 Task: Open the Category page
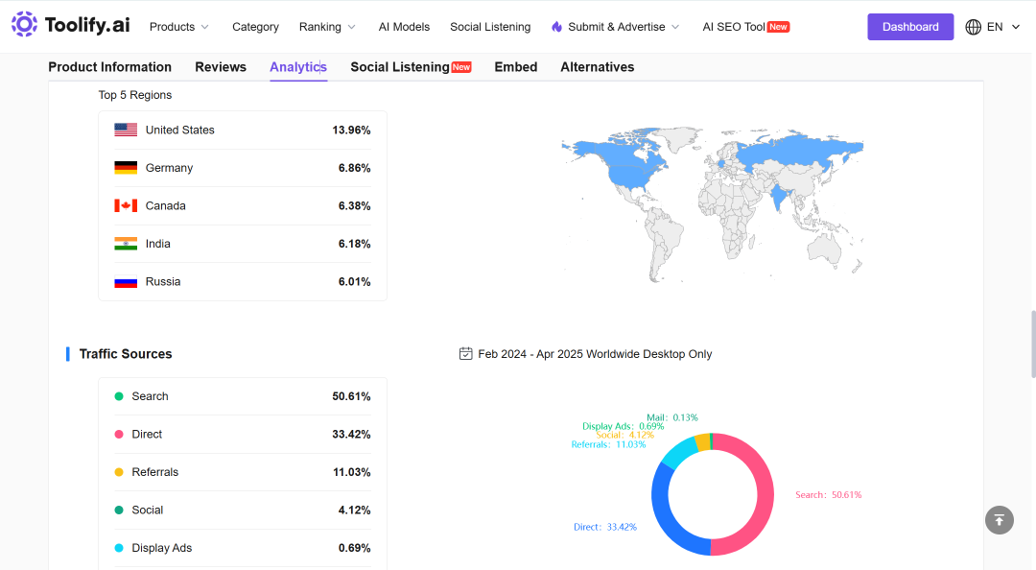tap(256, 27)
